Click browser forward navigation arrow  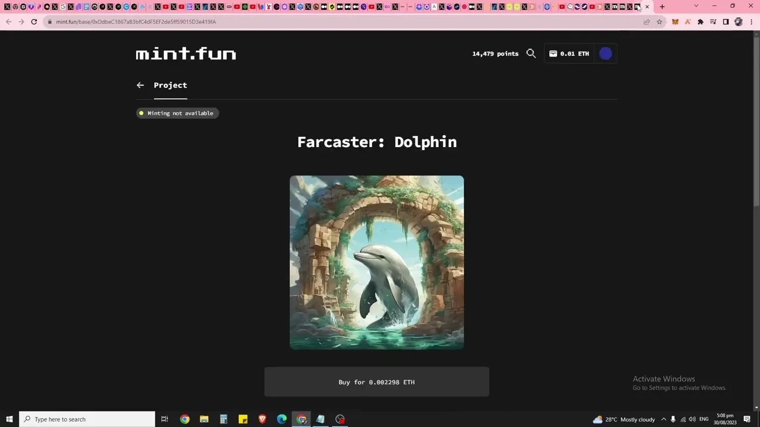pyautogui.click(x=21, y=22)
